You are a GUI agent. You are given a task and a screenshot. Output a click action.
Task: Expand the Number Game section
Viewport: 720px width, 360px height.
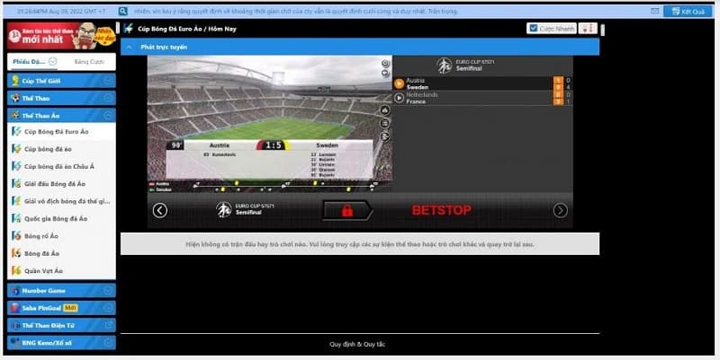tap(108, 290)
